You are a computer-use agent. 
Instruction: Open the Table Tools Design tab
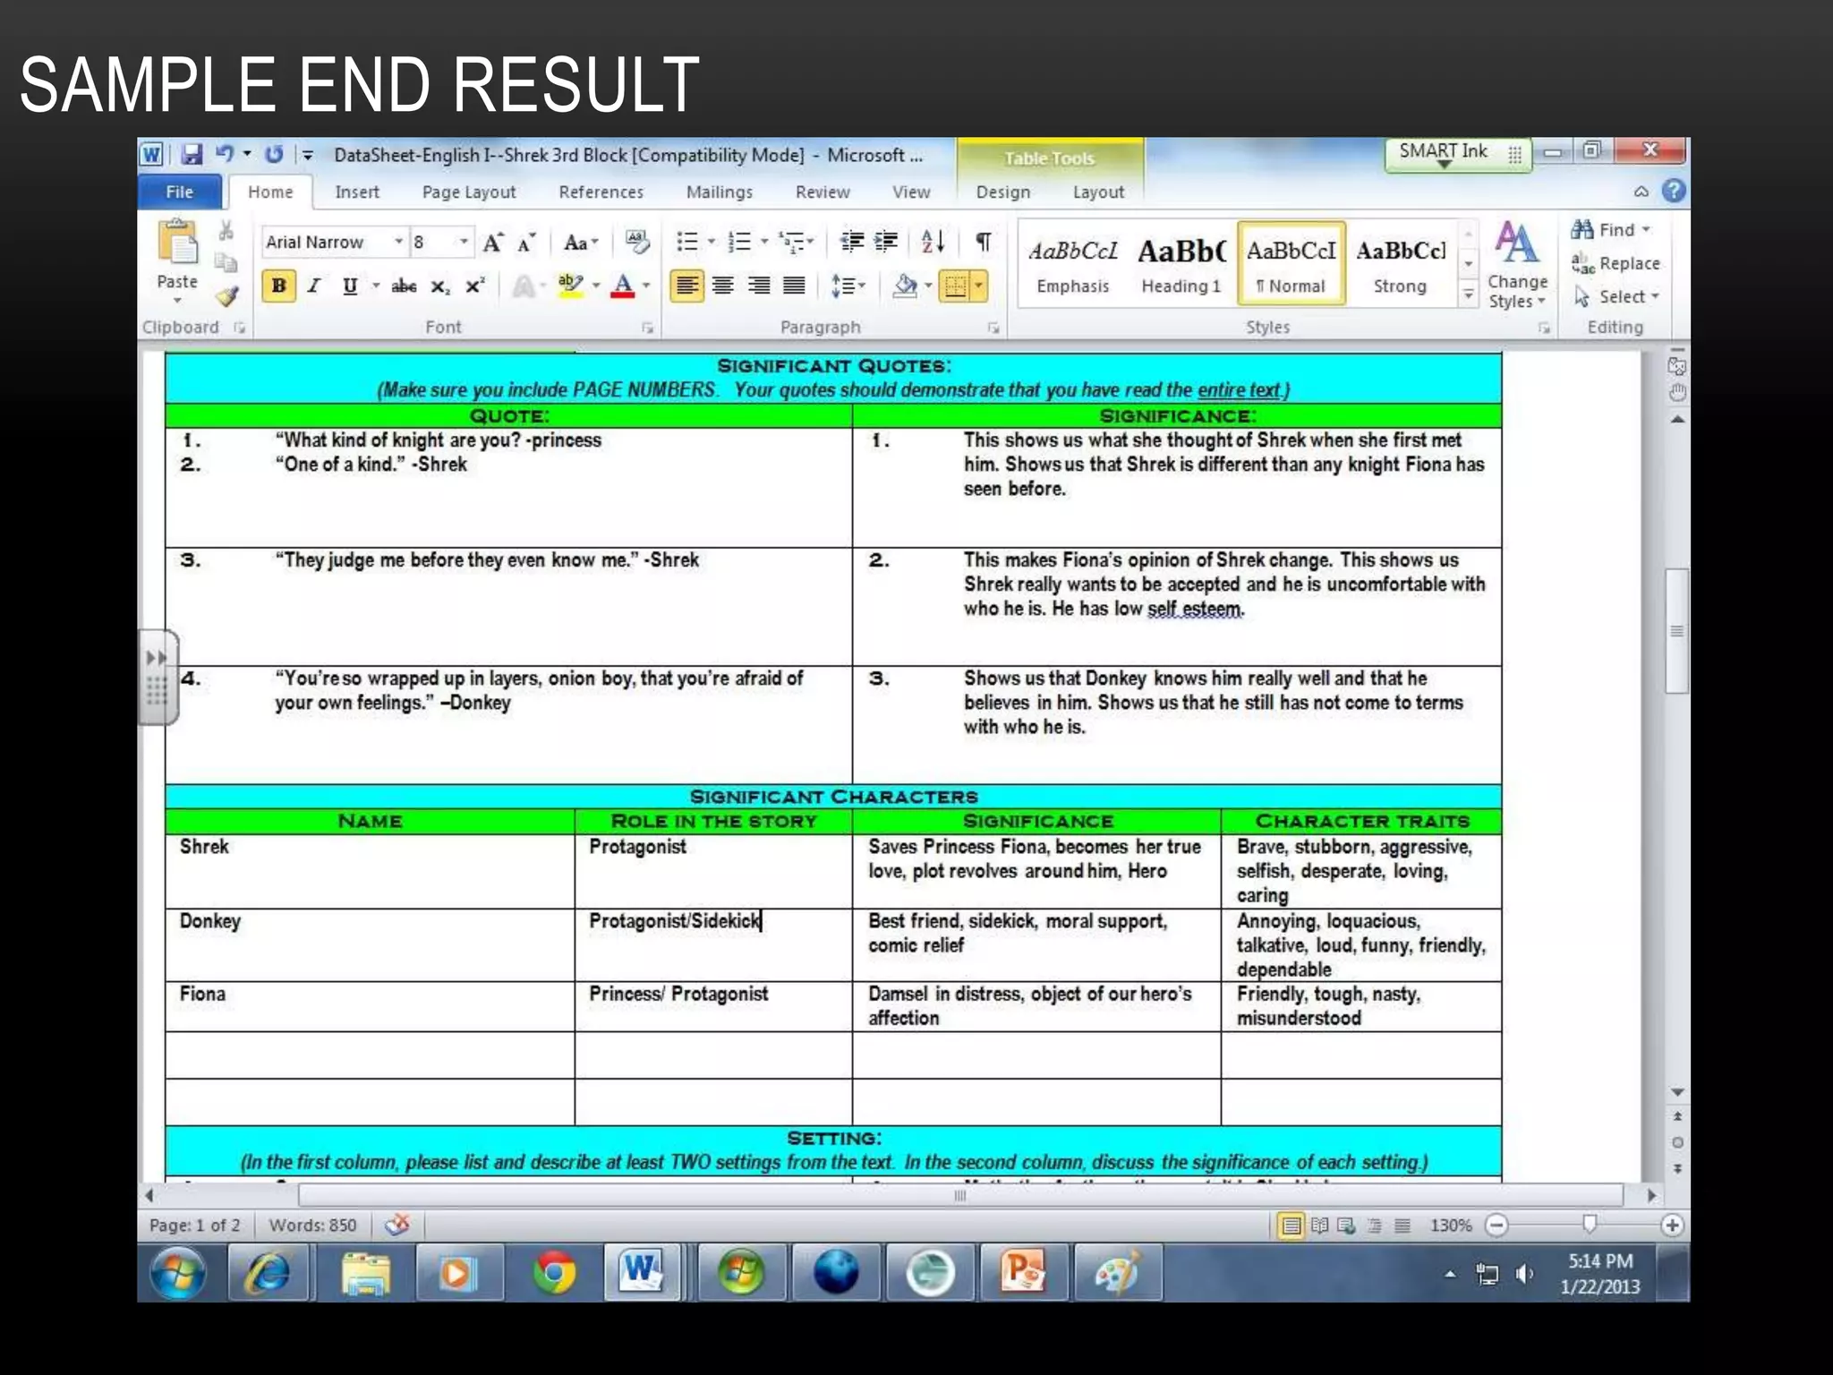click(x=1002, y=192)
